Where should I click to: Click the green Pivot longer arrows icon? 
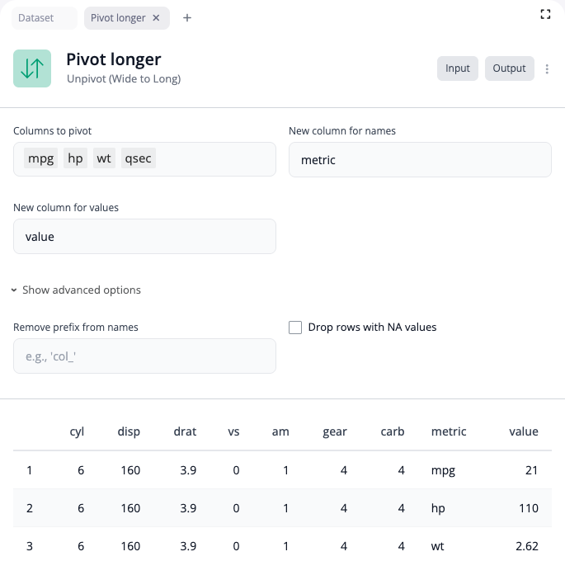(x=32, y=68)
